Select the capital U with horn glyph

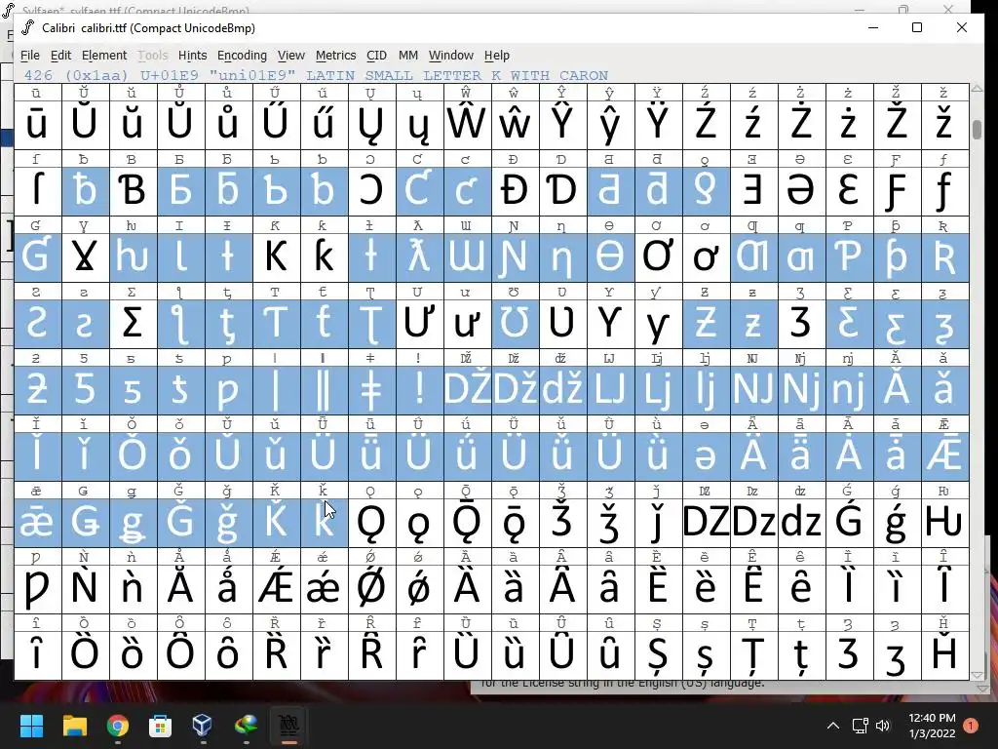(419, 324)
